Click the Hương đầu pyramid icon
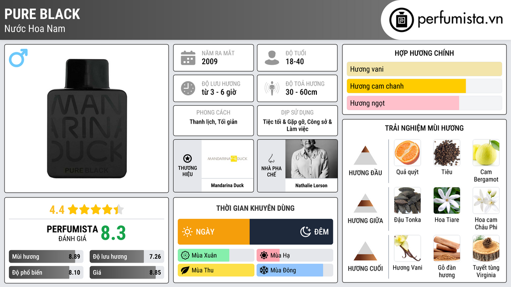This screenshot has height=287, width=511. click(365, 155)
